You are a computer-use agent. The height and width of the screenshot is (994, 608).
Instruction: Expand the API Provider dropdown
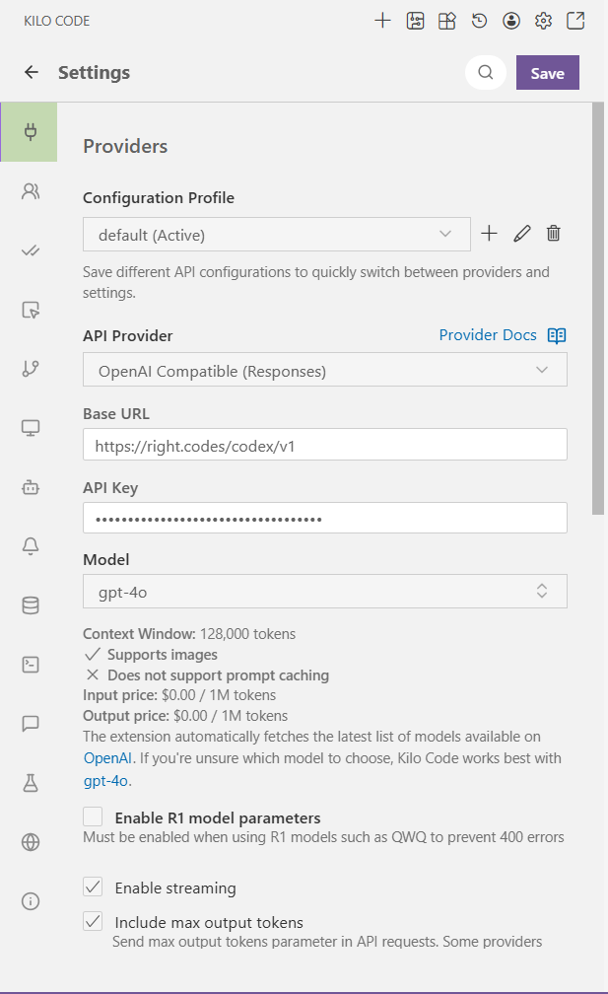click(x=324, y=370)
